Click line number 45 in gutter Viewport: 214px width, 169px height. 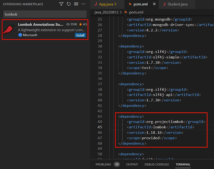tap(100, 127)
